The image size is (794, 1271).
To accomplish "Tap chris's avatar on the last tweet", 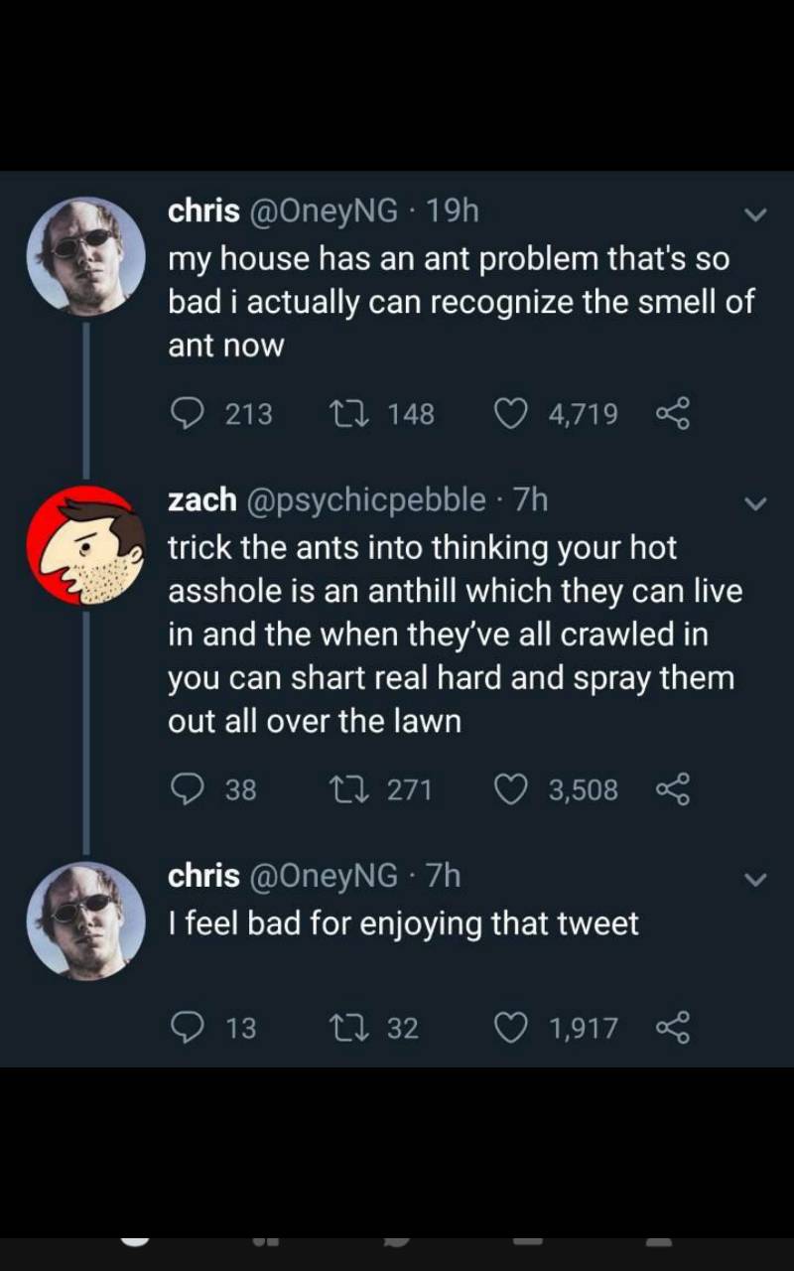I will point(85,920).
